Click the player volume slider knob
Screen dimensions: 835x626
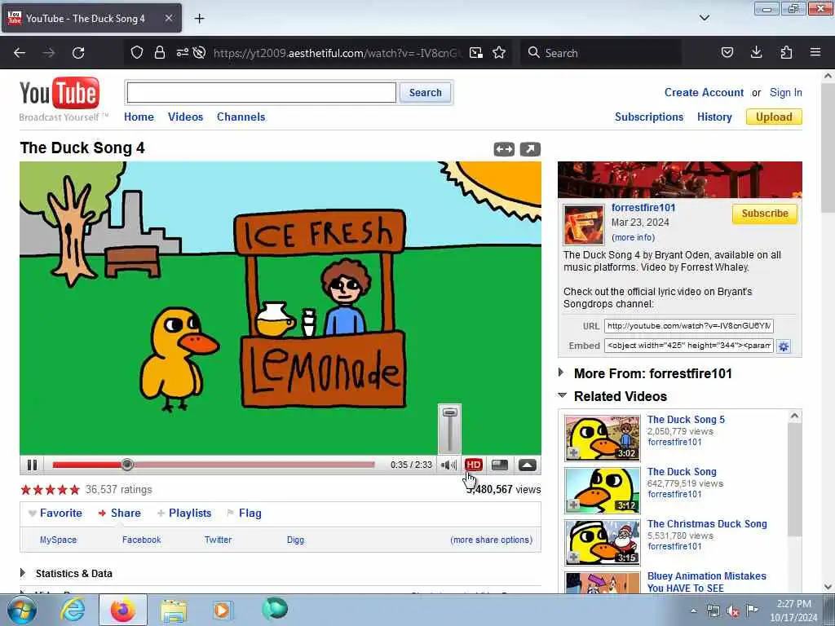click(450, 412)
